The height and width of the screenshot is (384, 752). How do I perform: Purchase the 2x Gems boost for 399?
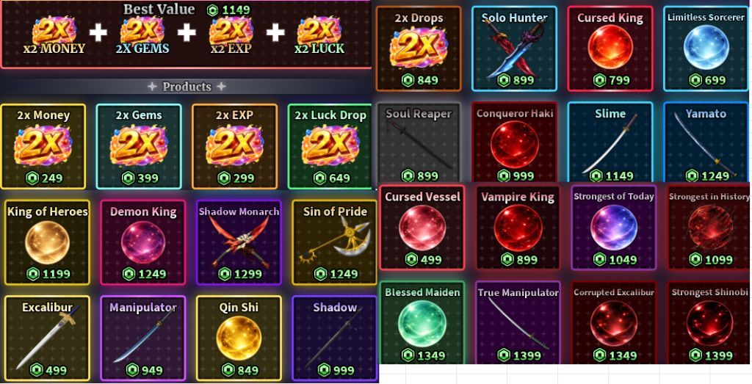point(139,147)
